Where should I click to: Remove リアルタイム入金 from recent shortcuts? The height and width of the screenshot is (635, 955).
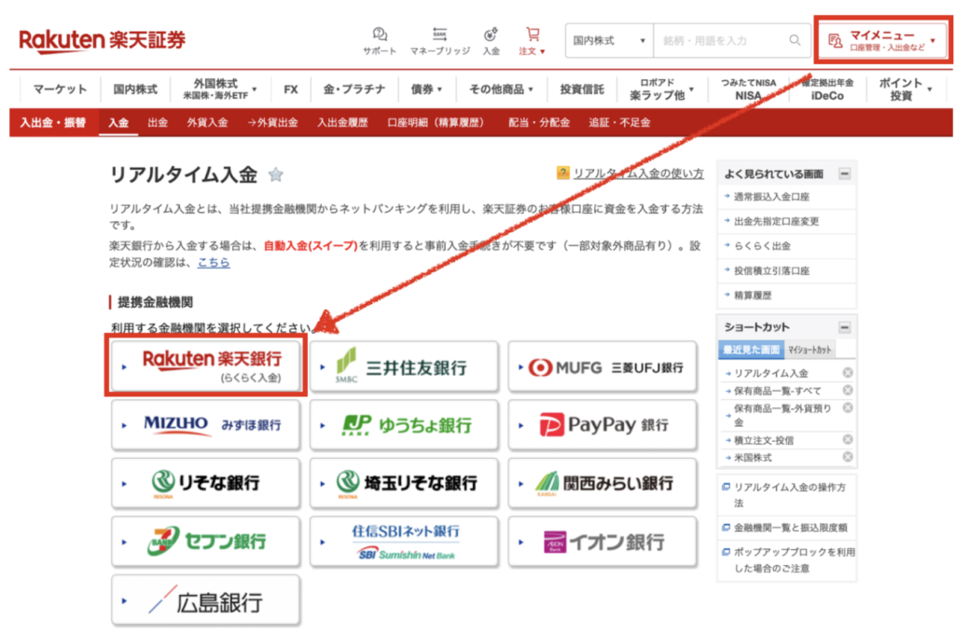pyautogui.click(x=847, y=373)
